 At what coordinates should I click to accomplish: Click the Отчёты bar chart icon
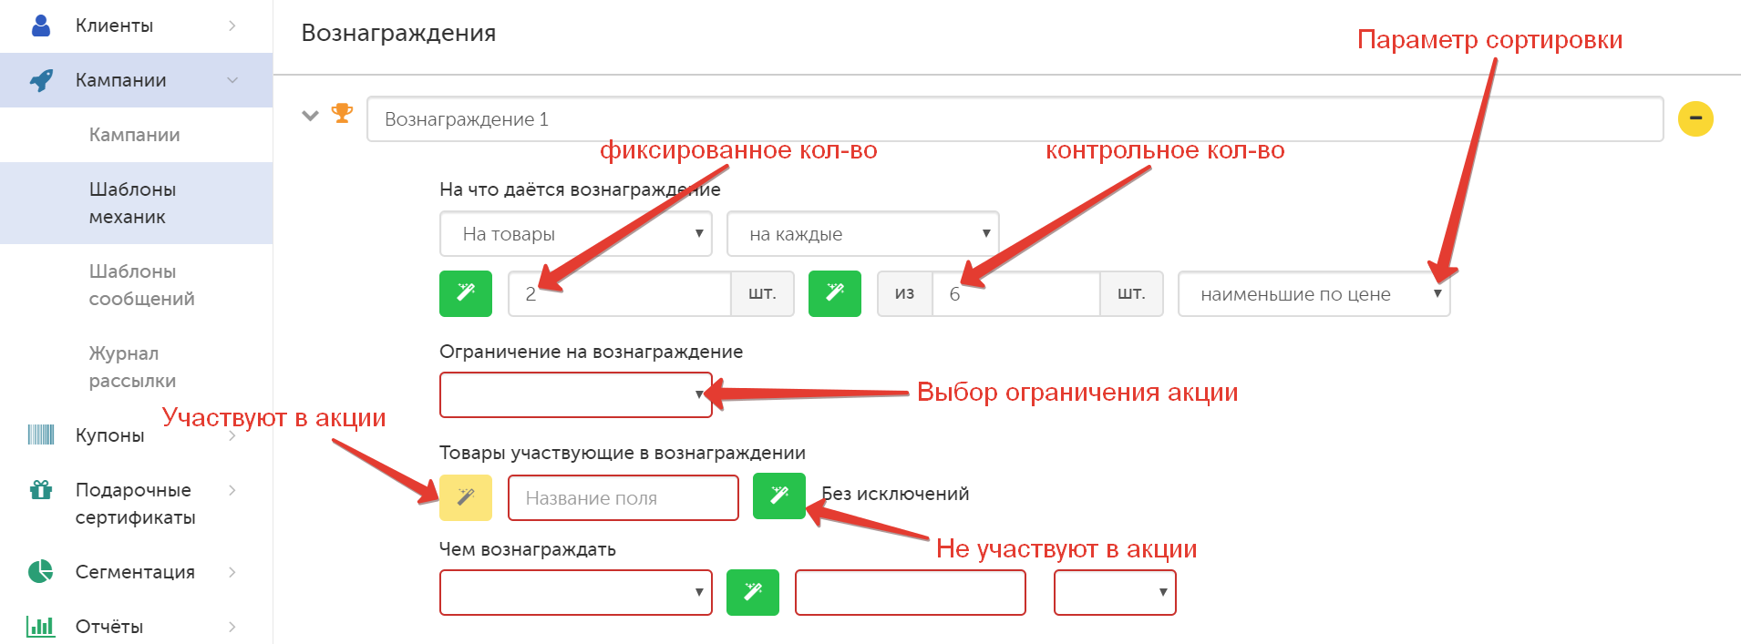coord(41,626)
